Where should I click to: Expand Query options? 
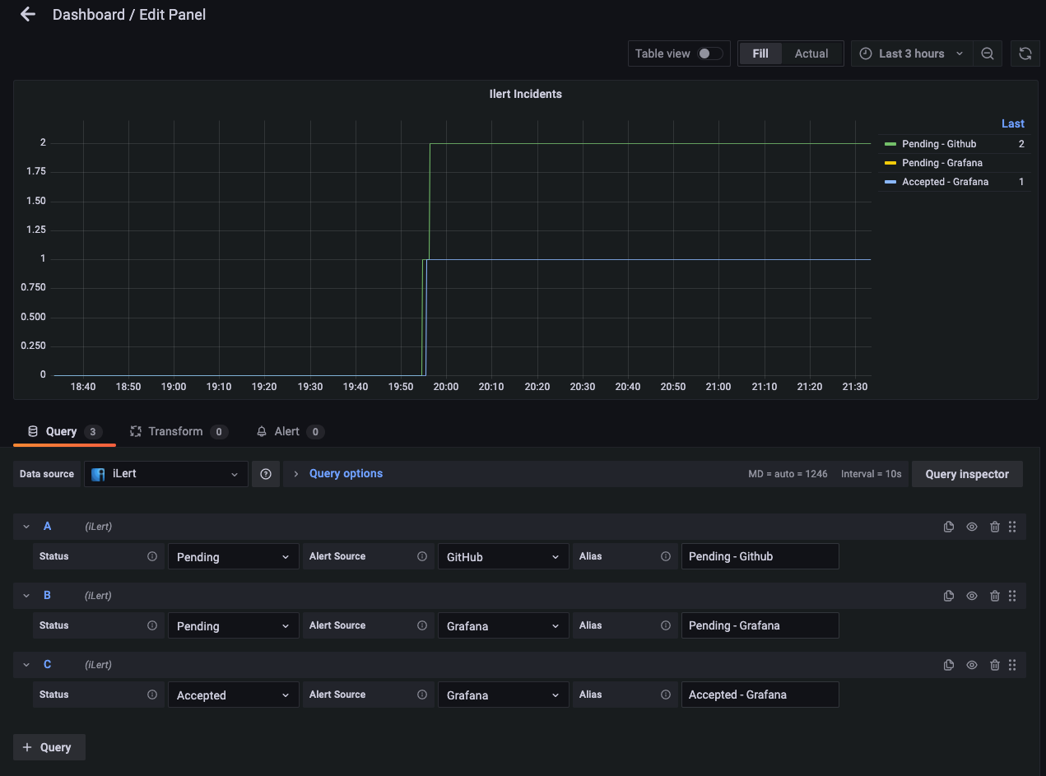(x=346, y=474)
